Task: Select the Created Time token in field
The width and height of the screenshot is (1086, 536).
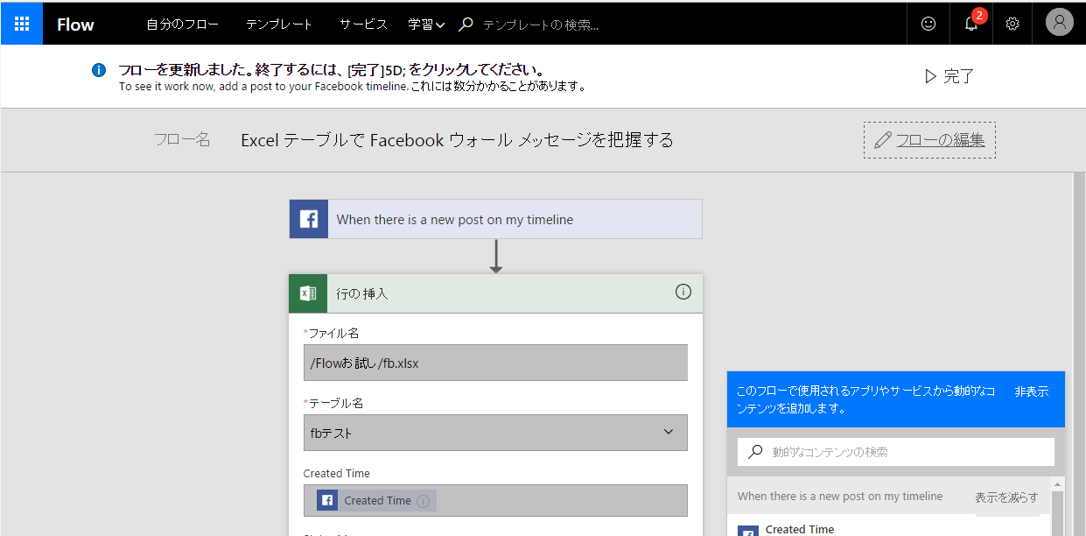Action: [376, 500]
